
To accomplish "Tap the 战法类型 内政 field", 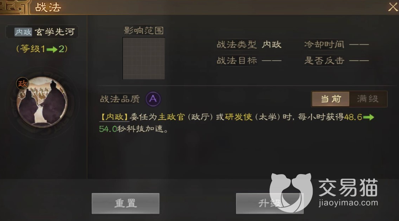I will pos(249,45).
